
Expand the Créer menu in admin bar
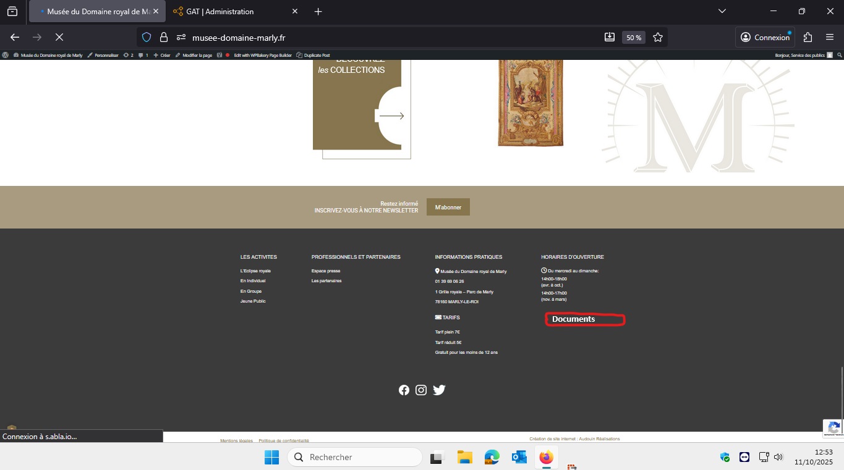pyautogui.click(x=162, y=55)
